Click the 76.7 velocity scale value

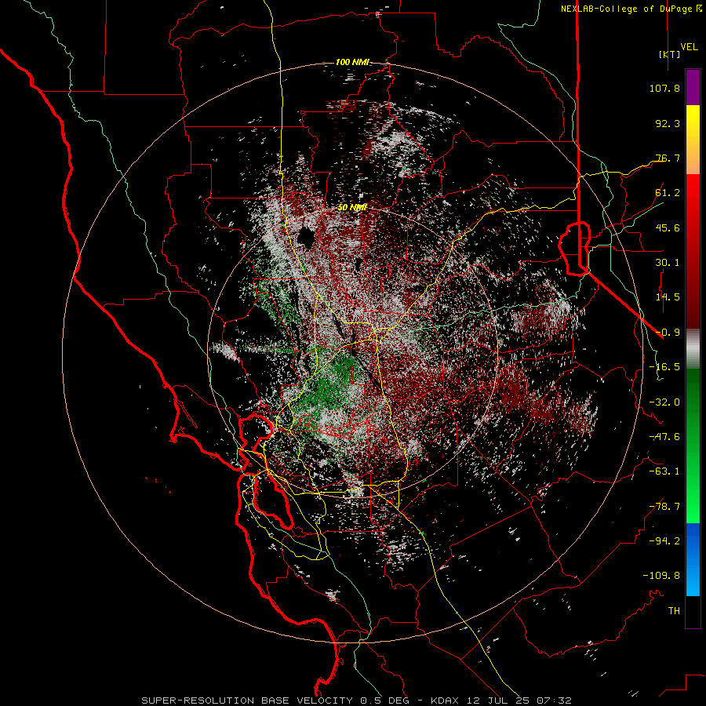[668, 158]
